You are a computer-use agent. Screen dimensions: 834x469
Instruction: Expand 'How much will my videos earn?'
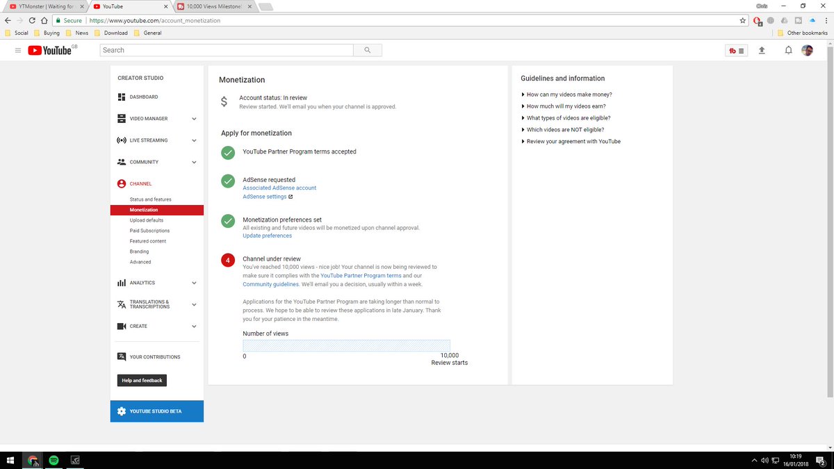pyautogui.click(x=568, y=106)
